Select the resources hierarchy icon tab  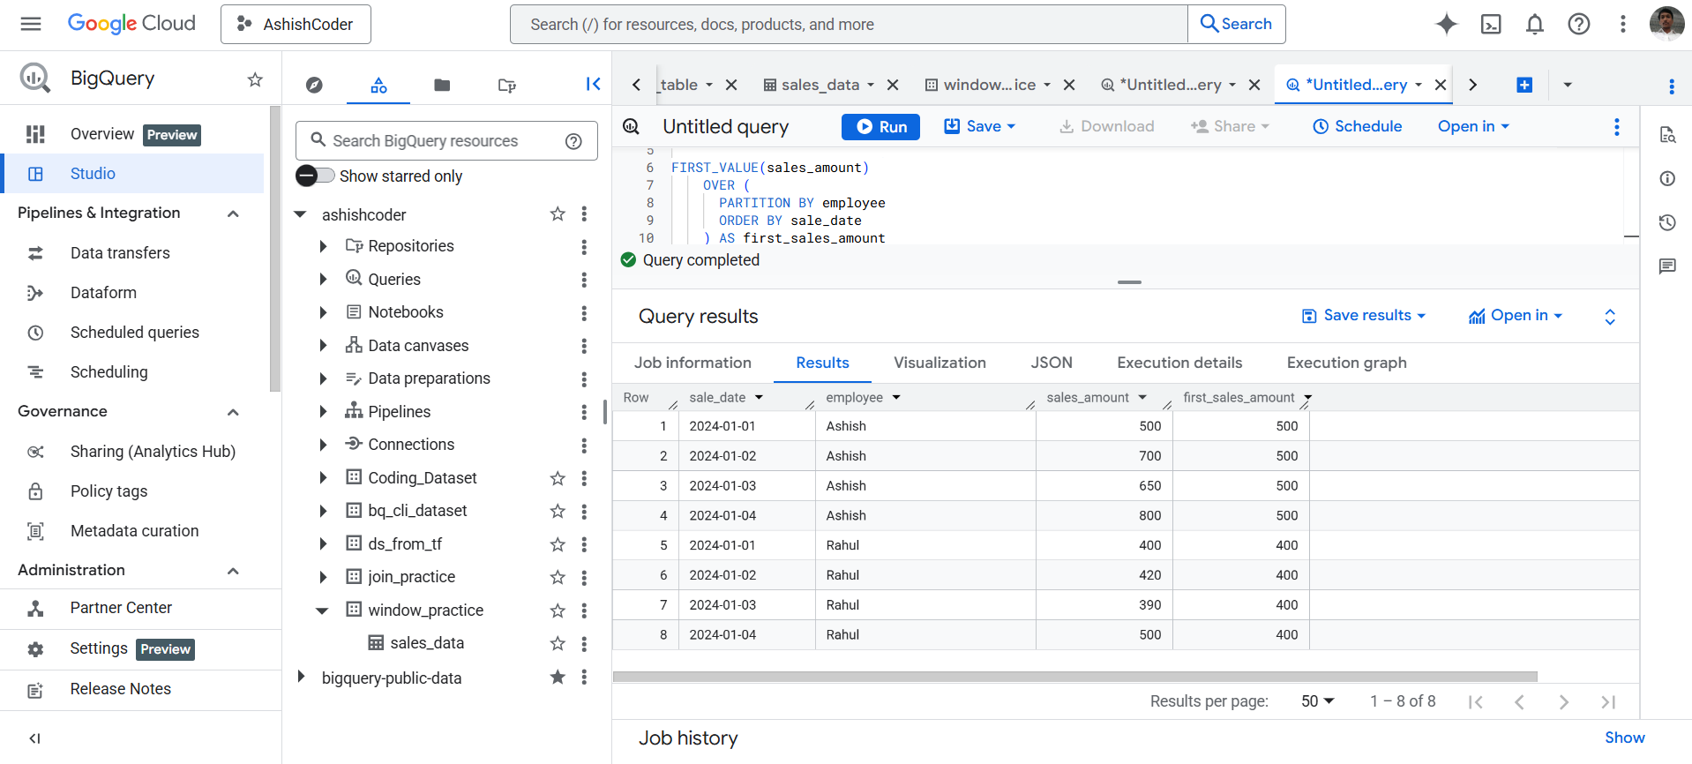click(378, 85)
